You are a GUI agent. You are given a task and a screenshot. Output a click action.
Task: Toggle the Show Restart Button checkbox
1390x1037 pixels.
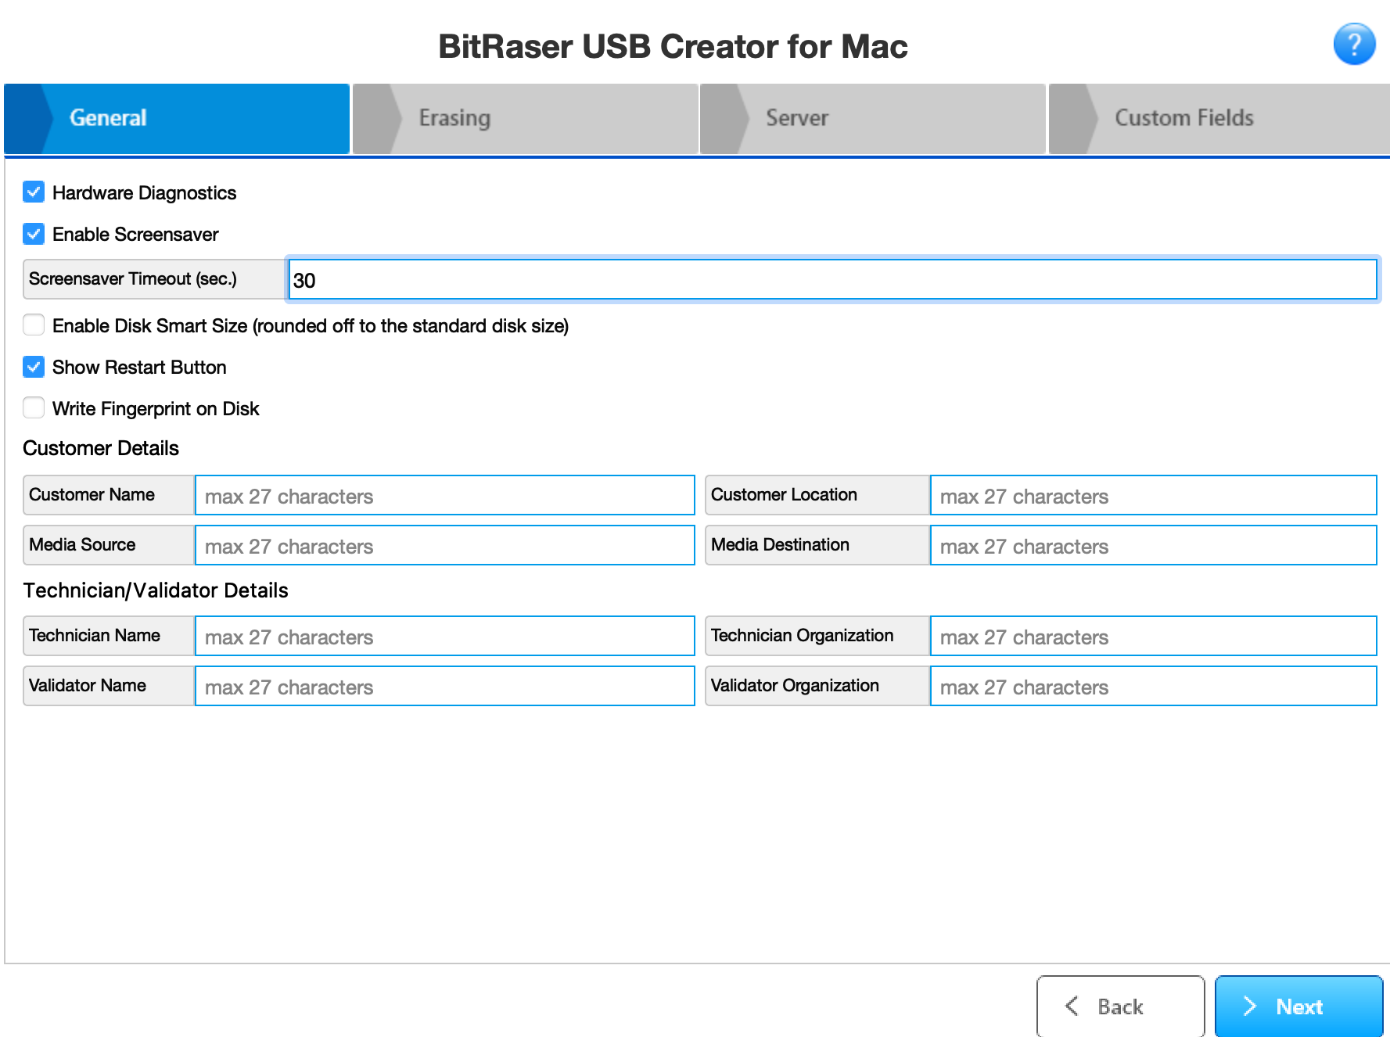(x=34, y=366)
